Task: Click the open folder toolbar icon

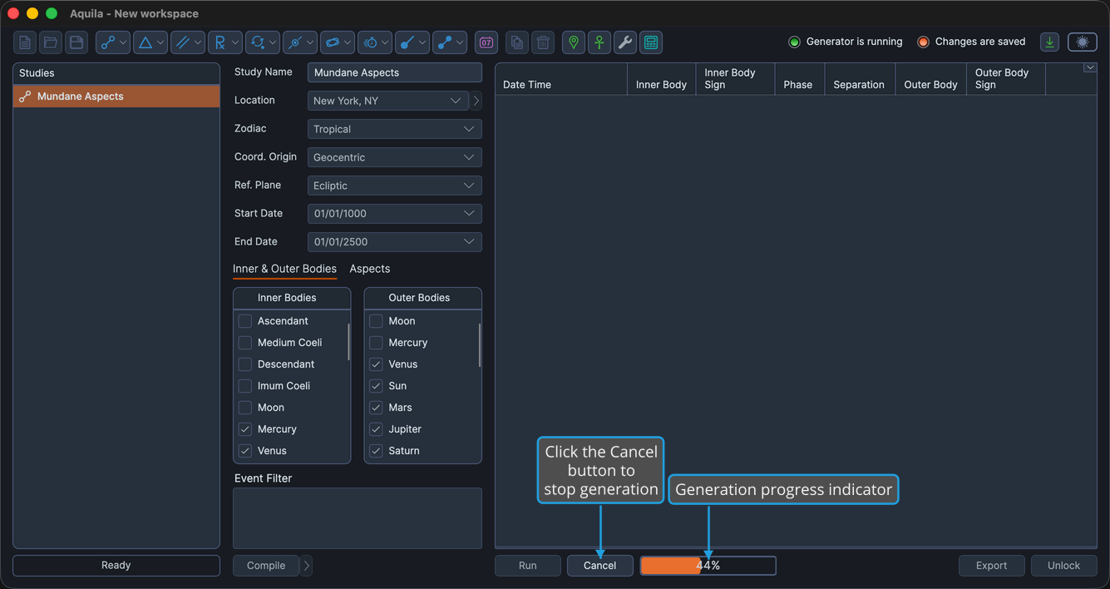Action: 51,42
